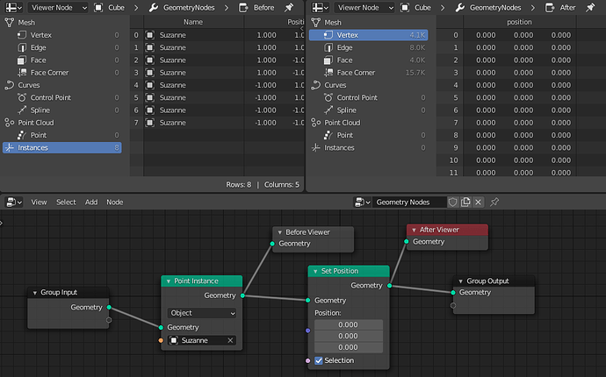Open left Viewer Node mode dropdown
The height and width of the screenshot is (377, 606).
click(58, 7)
